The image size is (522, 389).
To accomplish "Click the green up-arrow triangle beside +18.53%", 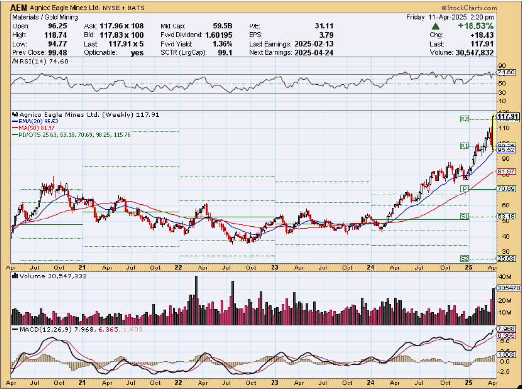I will pyautogui.click(x=435, y=26).
